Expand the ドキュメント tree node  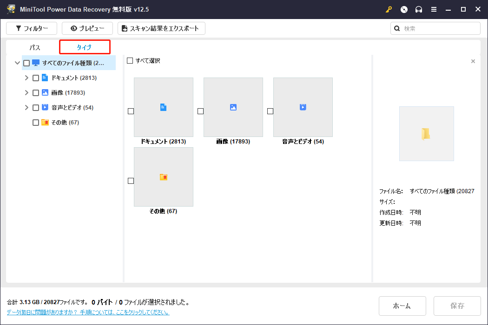tap(26, 78)
